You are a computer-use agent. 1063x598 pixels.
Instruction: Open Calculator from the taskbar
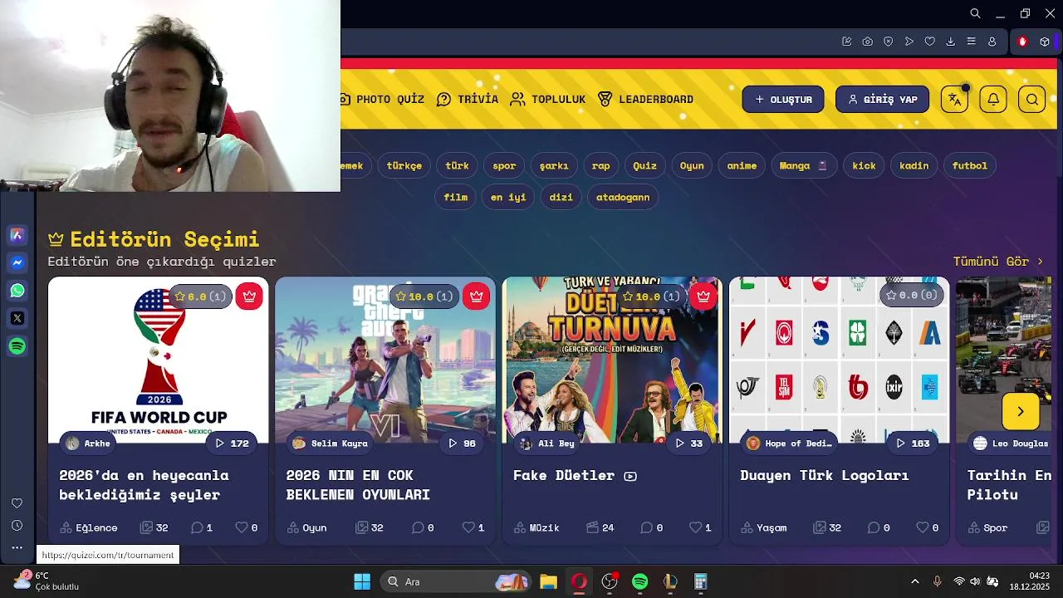(x=701, y=581)
